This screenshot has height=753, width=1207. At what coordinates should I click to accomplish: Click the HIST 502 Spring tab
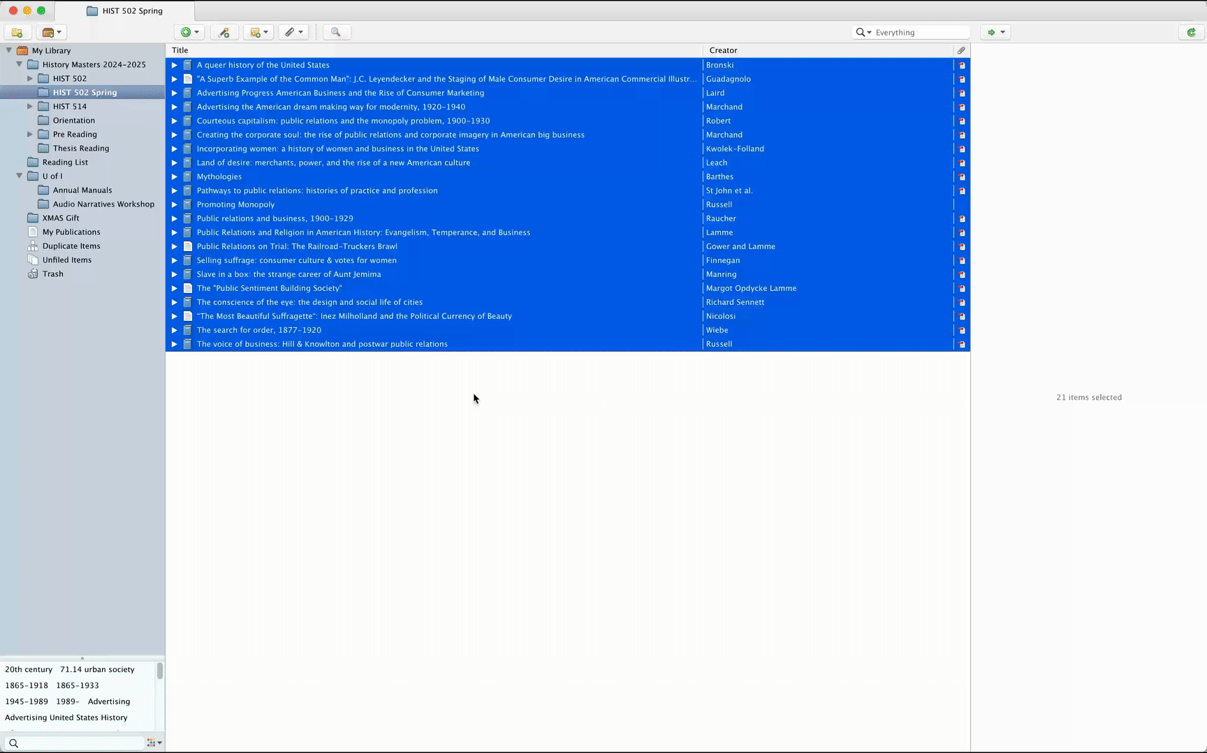pyautogui.click(x=125, y=10)
